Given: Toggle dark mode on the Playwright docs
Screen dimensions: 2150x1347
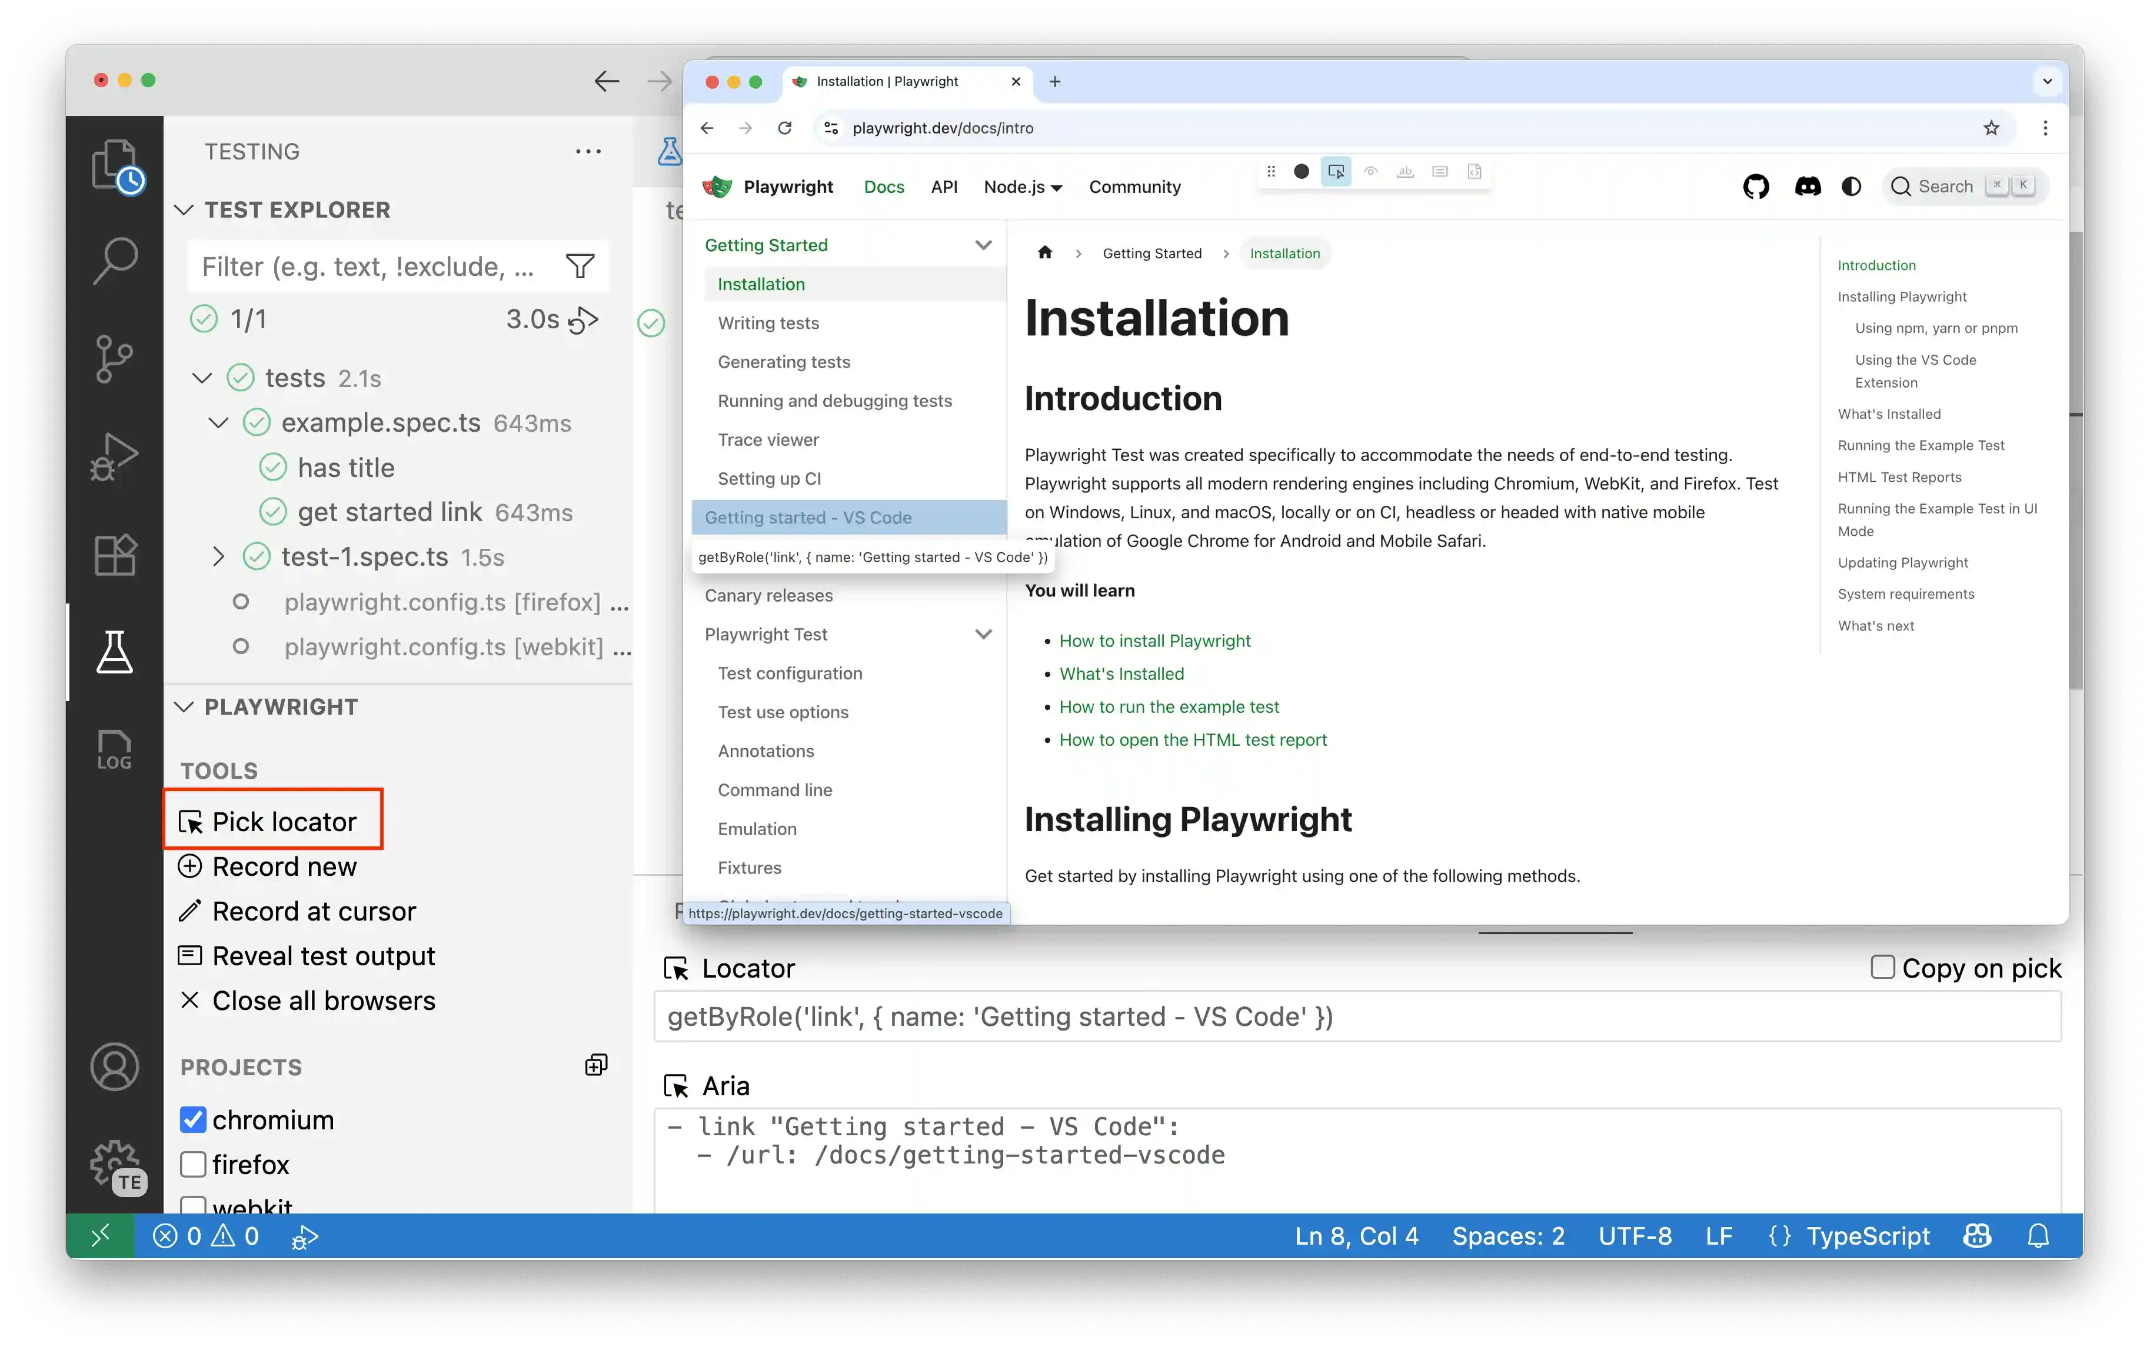Looking at the screenshot, I should pyautogui.click(x=1852, y=186).
